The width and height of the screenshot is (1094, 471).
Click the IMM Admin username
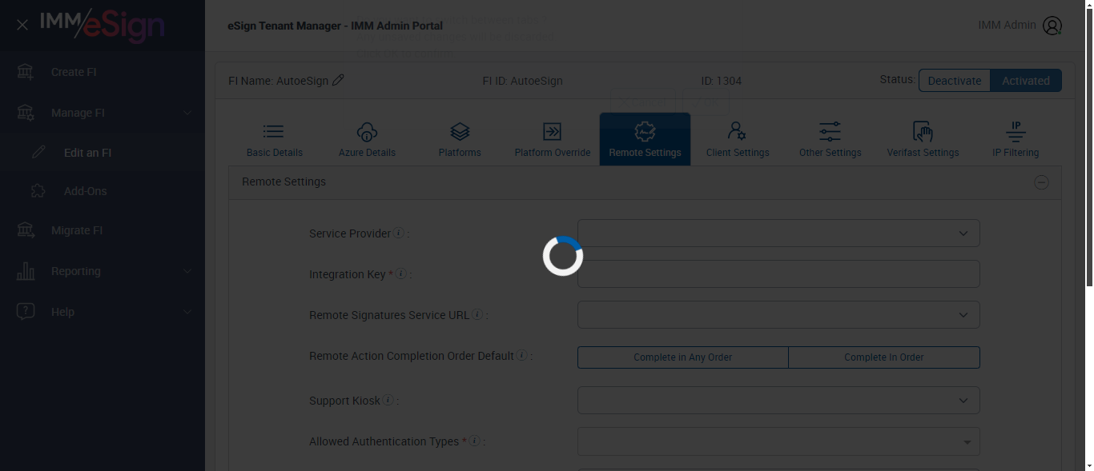pos(1007,26)
